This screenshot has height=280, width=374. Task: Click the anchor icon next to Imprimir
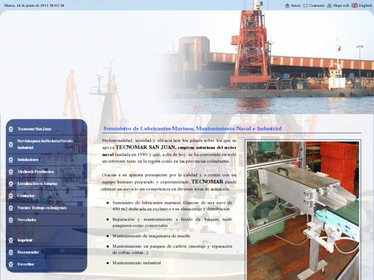[11, 240]
